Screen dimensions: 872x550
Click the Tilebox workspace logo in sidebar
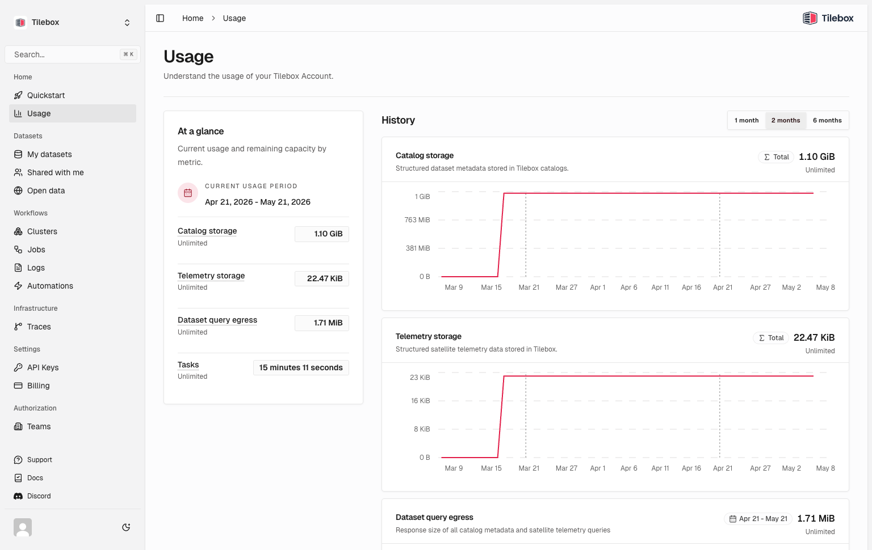coord(20,22)
